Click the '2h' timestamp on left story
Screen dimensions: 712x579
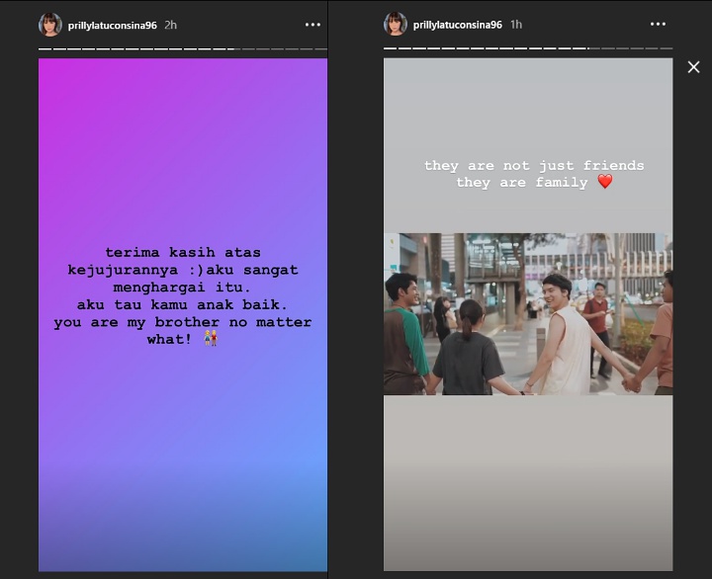(x=171, y=25)
